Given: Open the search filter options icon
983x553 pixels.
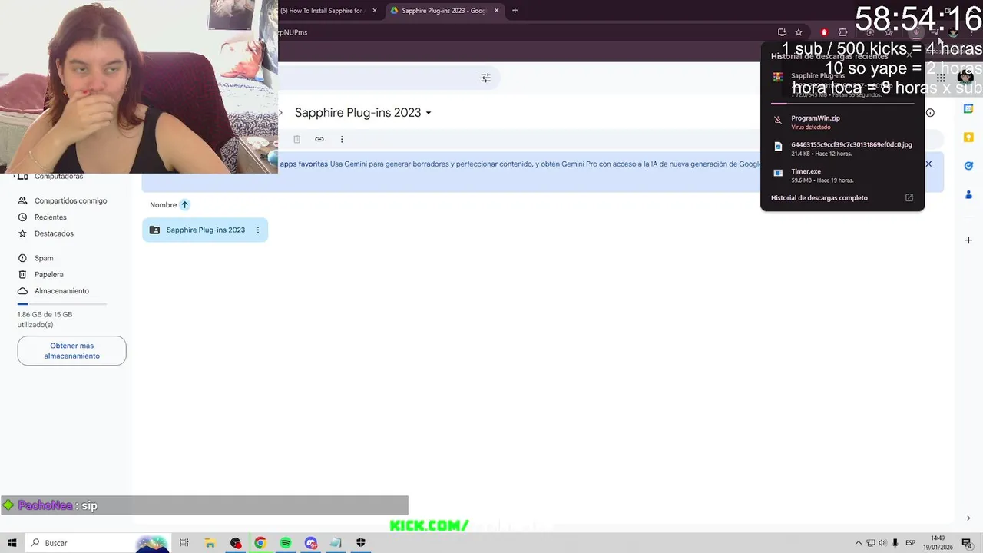Looking at the screenshot, I should pos(485,78).
